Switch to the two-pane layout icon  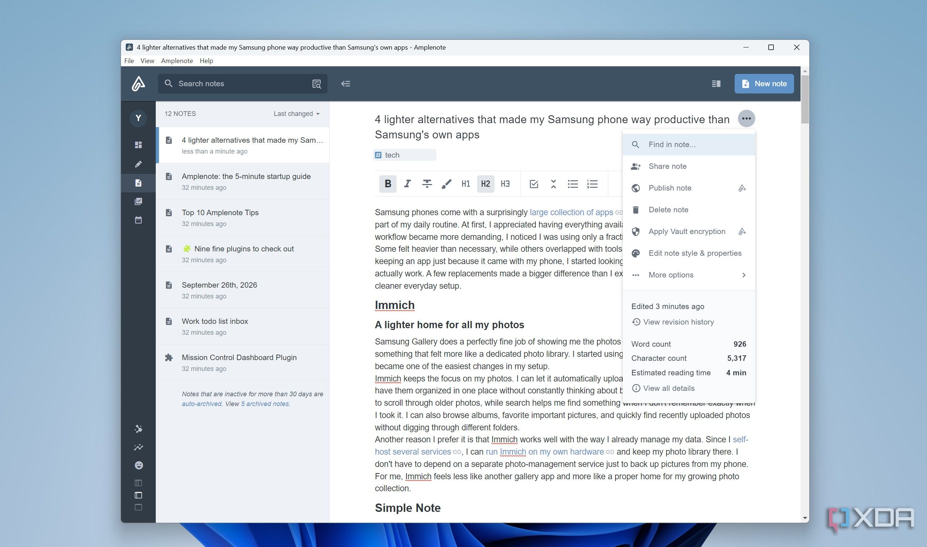(138, 495)
